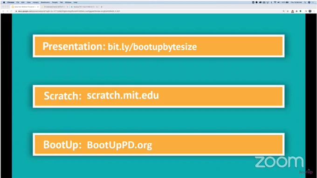The image size is (317, 178).
Task: Open the View menu
Action: coord(29,2)
